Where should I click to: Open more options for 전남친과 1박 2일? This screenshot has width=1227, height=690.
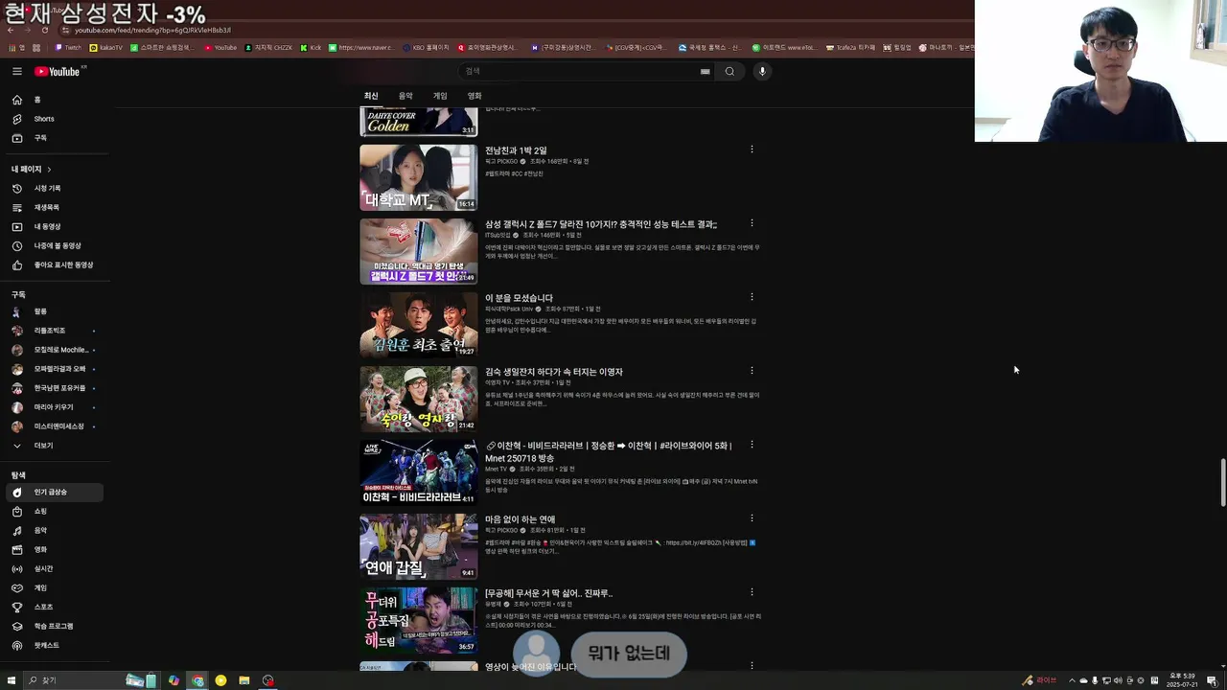752,149
